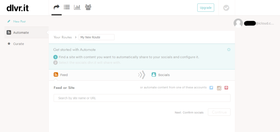Click the Upgrade button

[x=206, y=8]
